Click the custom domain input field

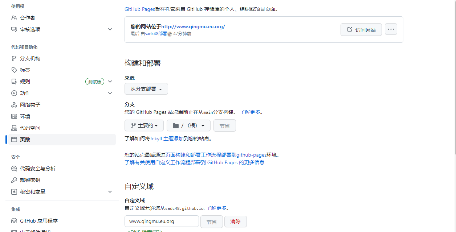point(162,221)
